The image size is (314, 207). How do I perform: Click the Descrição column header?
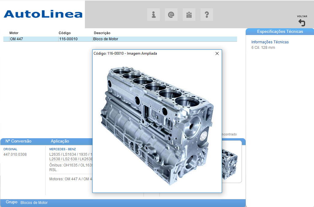pyautogui.click(x=102, y=33)
